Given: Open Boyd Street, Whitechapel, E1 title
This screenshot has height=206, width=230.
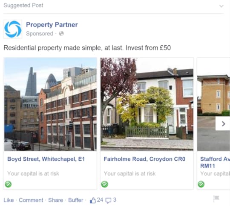Looking at the screenshot, I should point(46,159).
